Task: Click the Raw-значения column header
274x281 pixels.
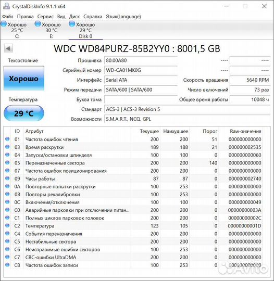Action: pos(241,131)
